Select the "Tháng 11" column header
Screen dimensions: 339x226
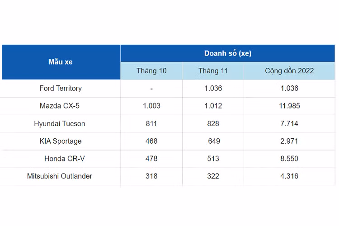[213, 71]
